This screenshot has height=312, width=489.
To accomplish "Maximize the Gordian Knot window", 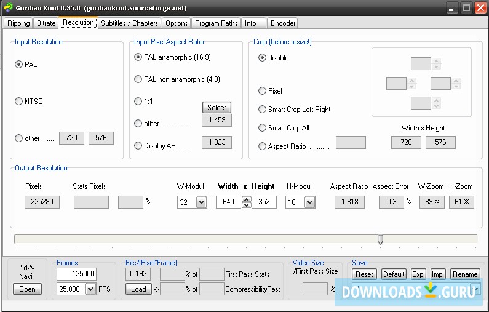I will (x=466, y=8).
